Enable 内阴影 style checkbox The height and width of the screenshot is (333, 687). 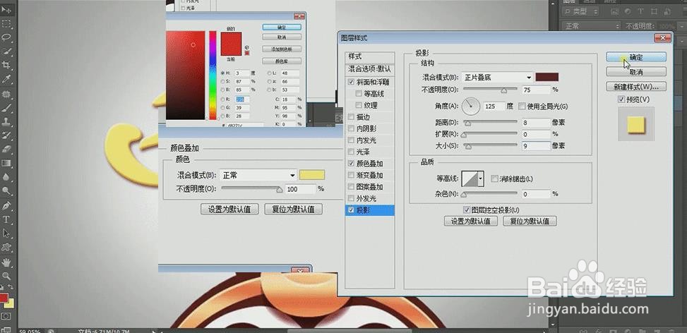(x=351, y=128)
